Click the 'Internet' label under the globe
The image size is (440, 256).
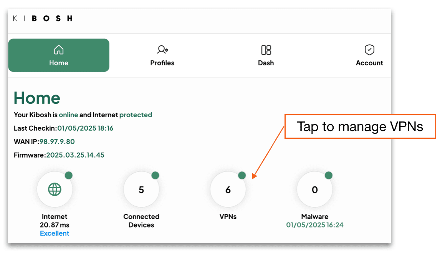55,217
